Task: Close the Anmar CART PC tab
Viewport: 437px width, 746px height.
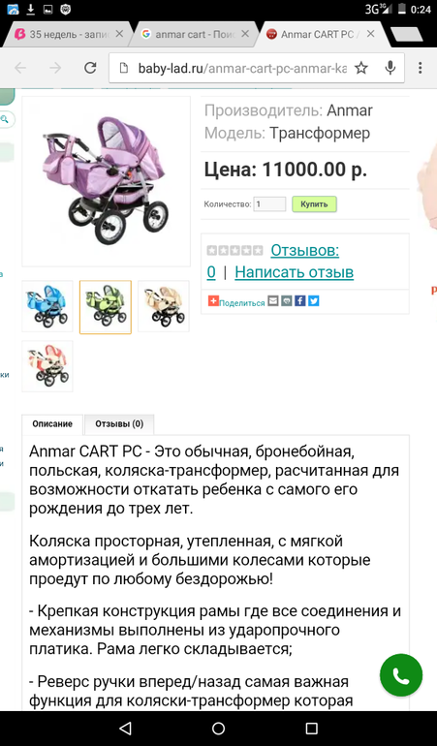Action: click(370, 34)
